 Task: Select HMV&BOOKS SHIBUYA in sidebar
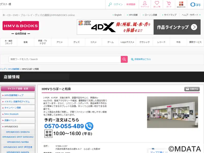coord(18,132)
